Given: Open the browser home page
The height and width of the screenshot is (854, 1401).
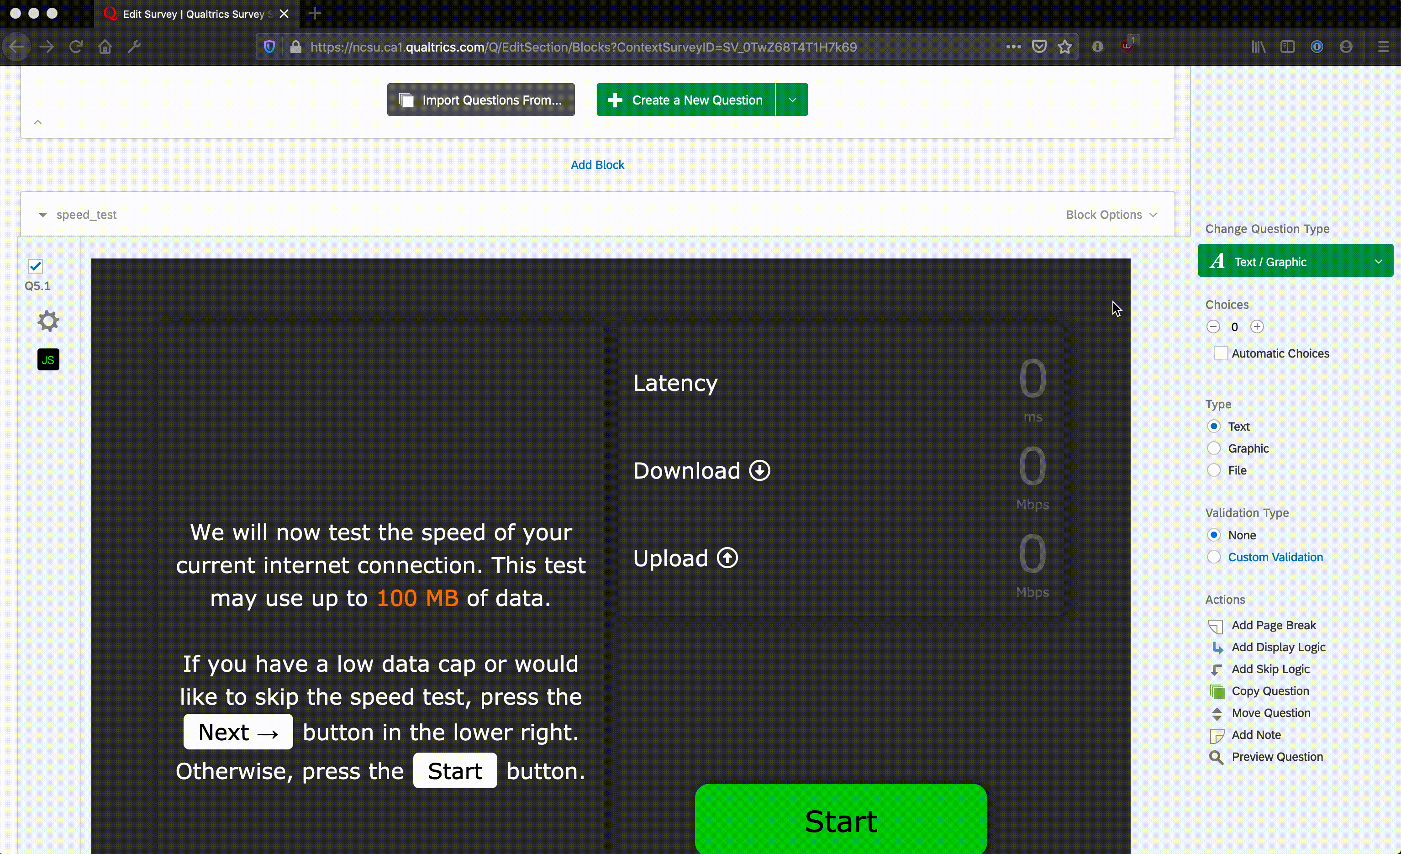Looking at the screenshot, I should click(x=105, y=47).
